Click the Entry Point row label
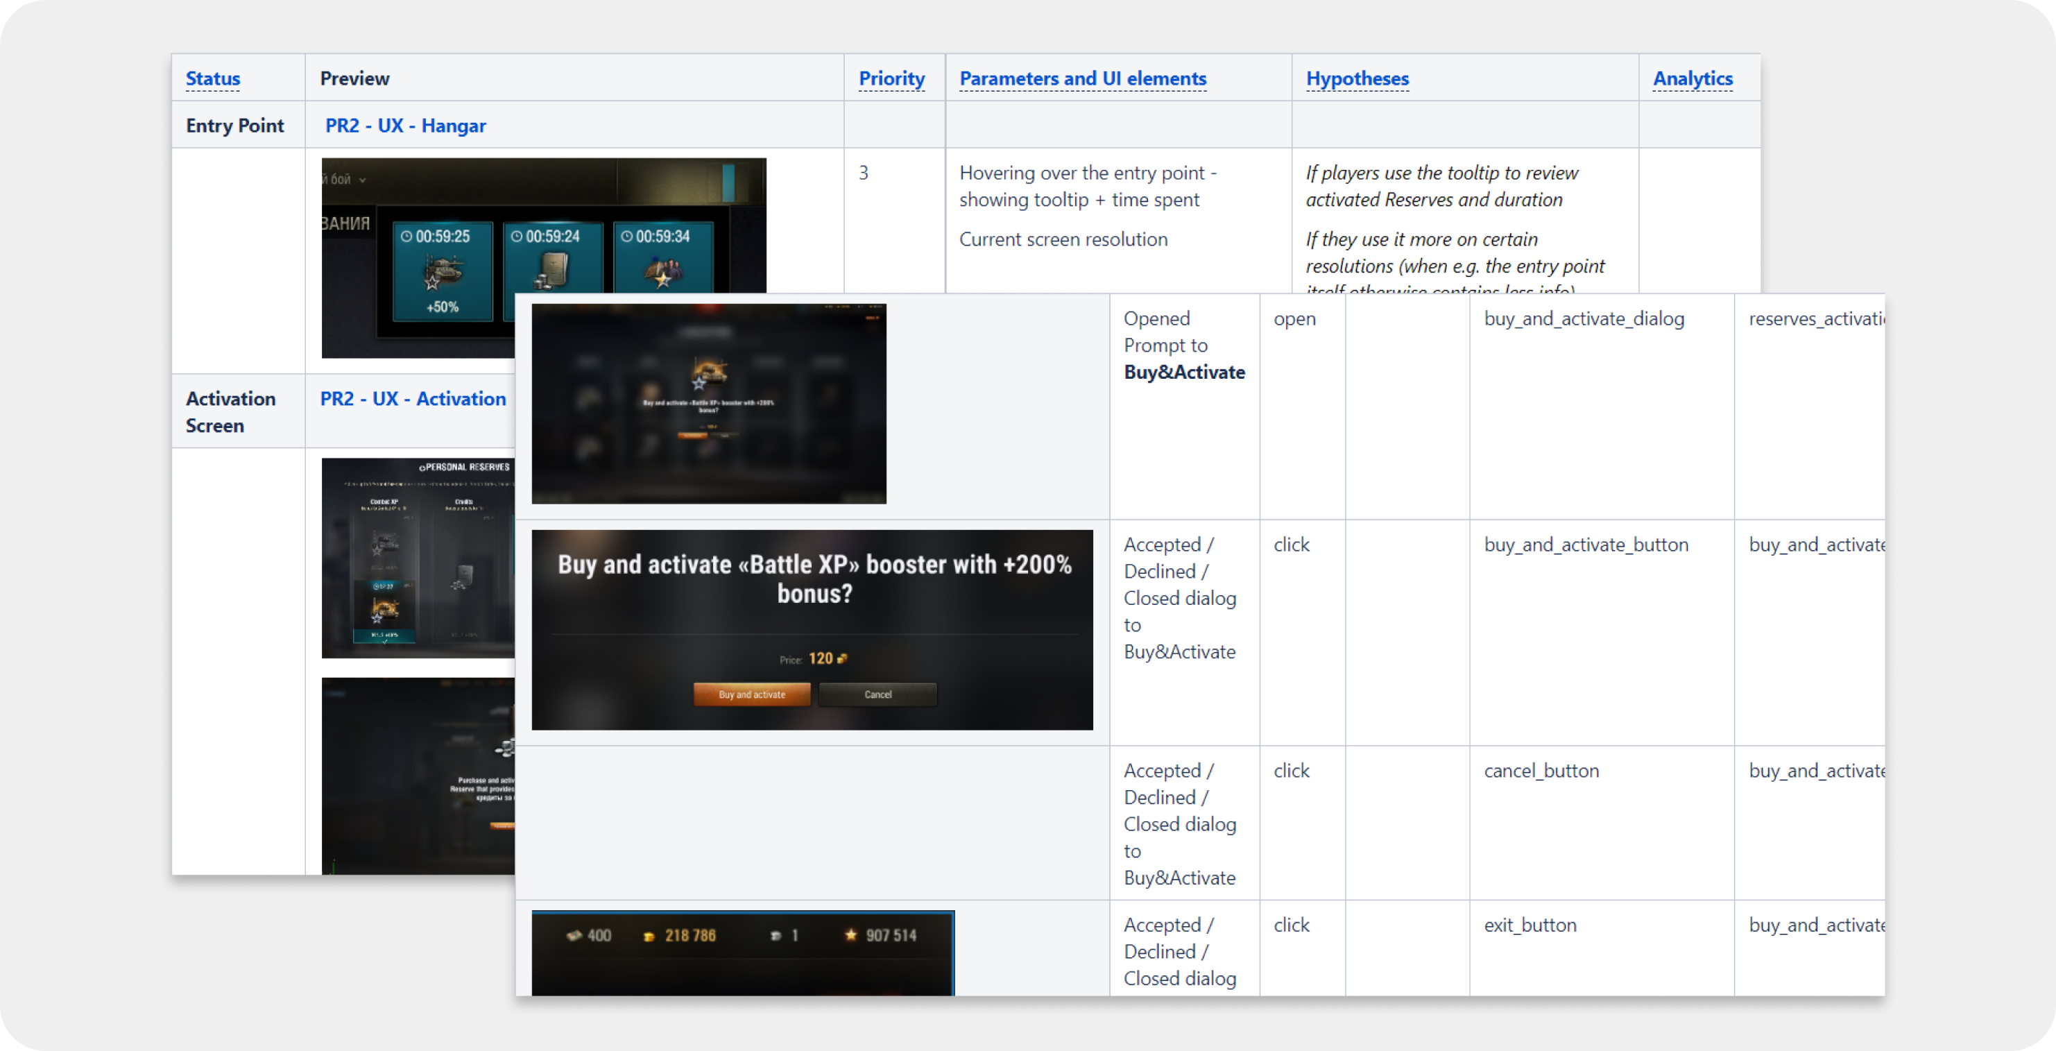 pyautogui.click(x=234, y=126)
